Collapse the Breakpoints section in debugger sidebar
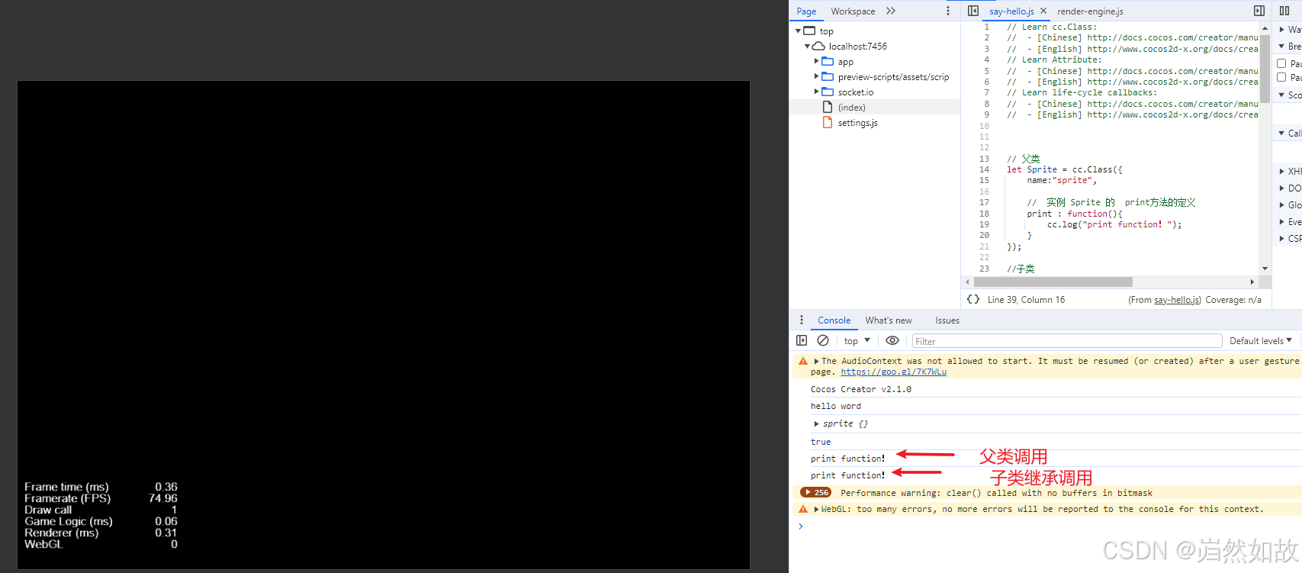This screenshot has height=573, width=1302. 1281,46
